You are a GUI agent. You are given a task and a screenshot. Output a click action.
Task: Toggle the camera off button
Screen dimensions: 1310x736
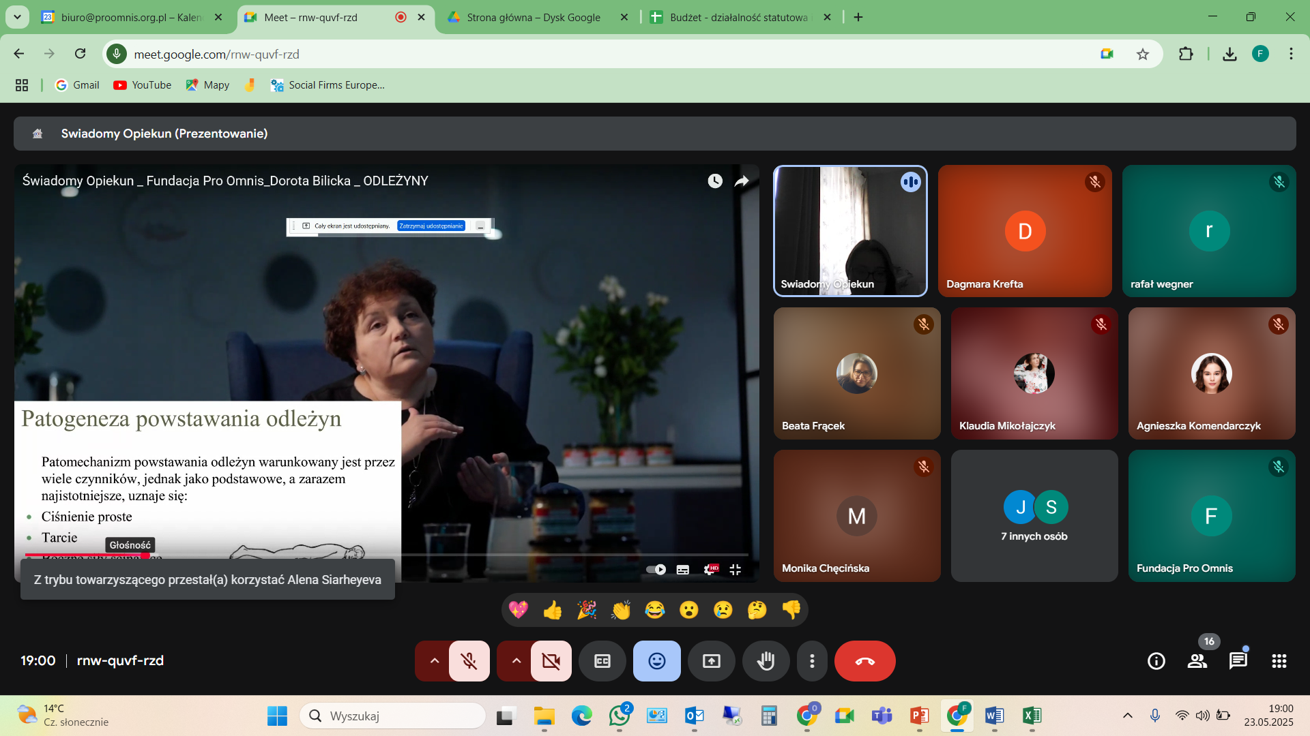(551, 661)
